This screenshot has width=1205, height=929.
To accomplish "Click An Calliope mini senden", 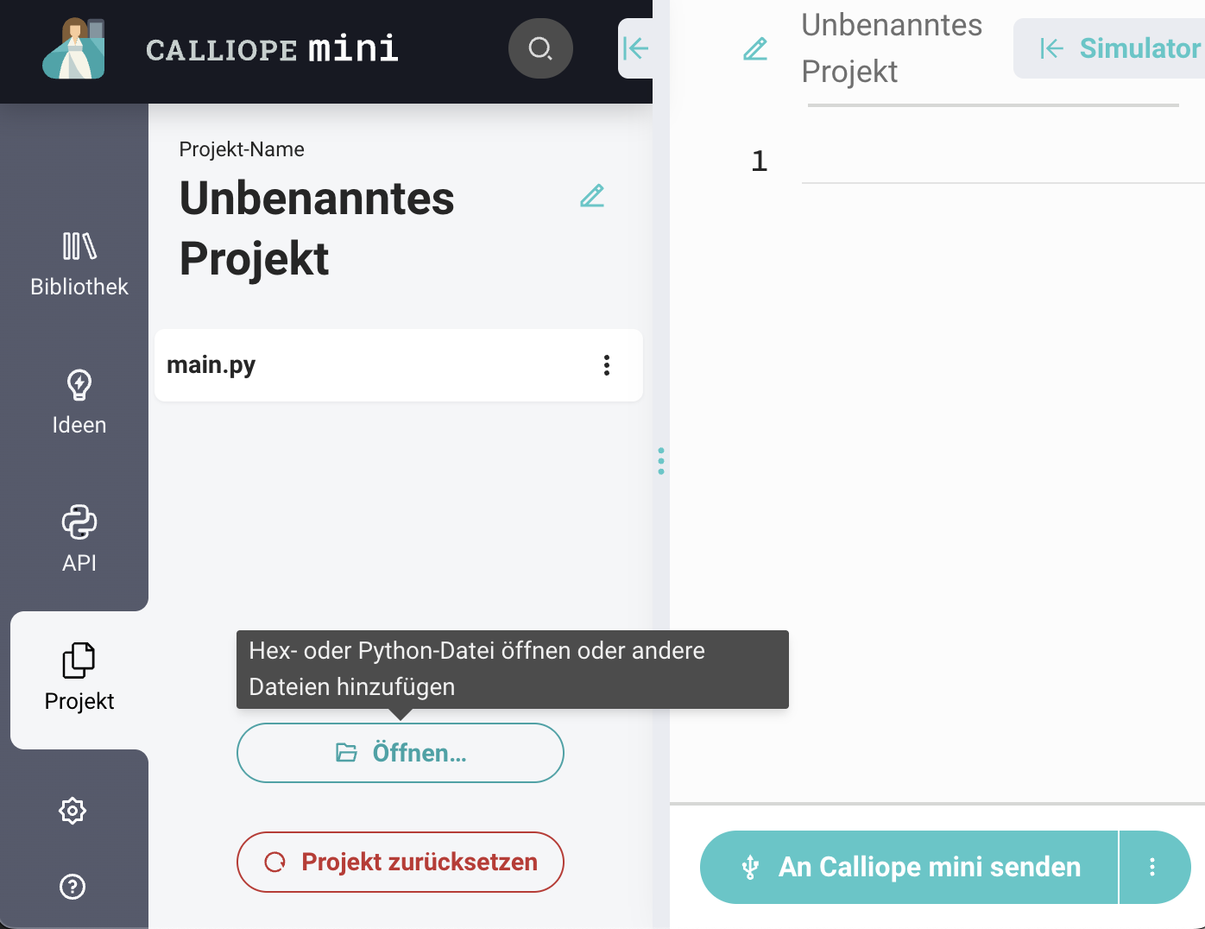I will (910, 867).
